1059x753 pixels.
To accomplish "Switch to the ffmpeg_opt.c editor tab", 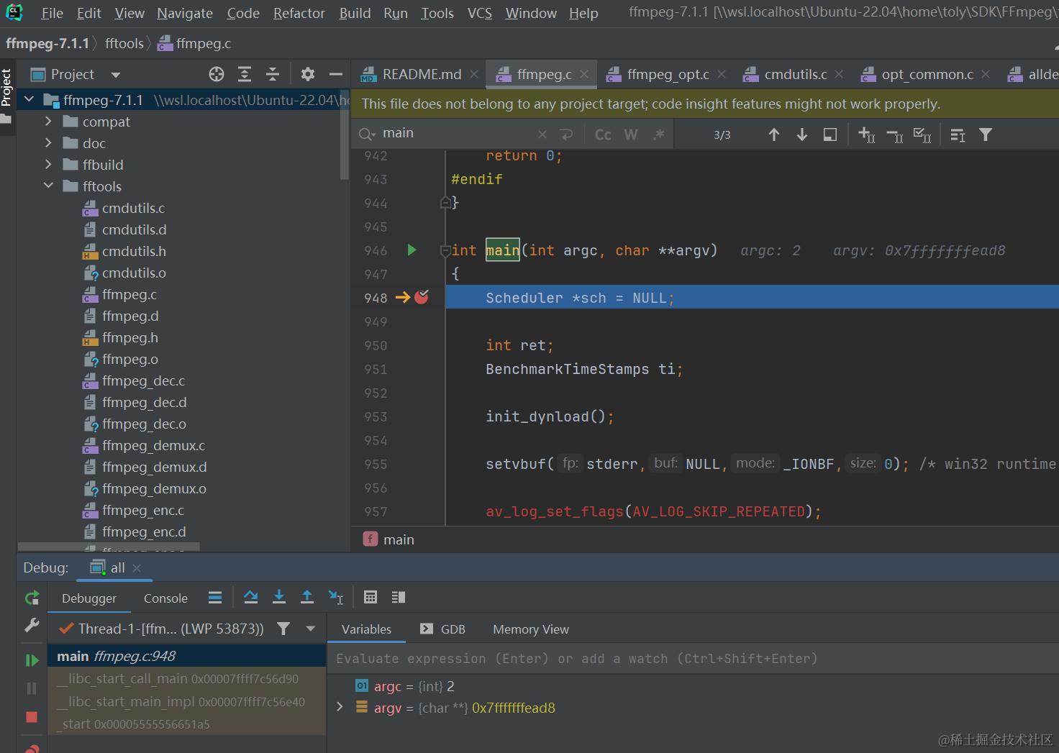I will tap(667, 74).
